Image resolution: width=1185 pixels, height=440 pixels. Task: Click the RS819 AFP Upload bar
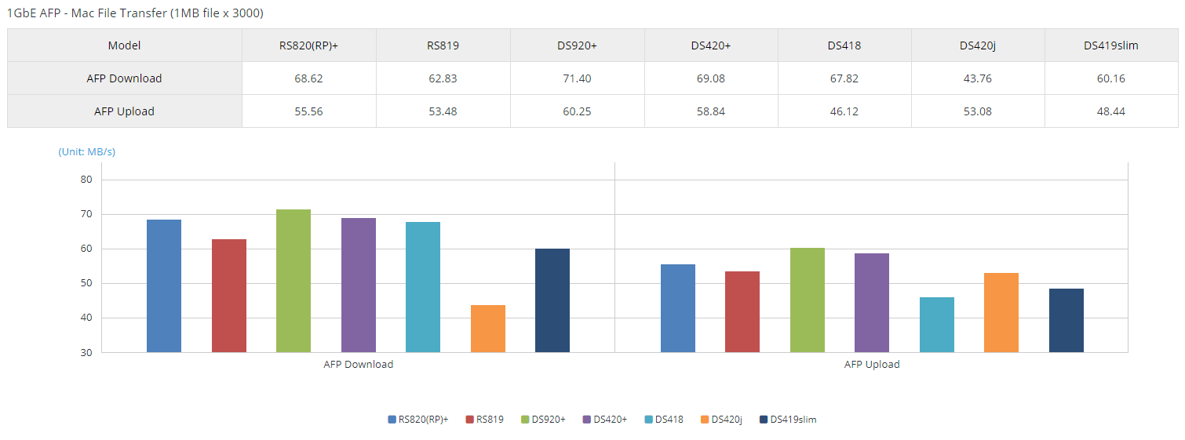[742, 312]
